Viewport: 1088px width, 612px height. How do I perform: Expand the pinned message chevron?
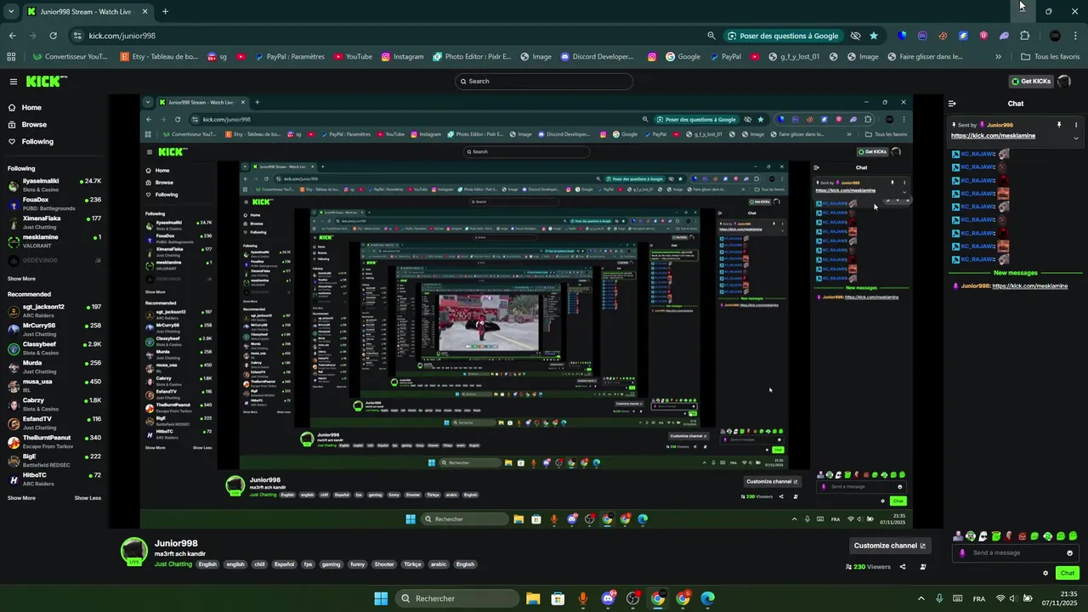(x=1076, y=138)
